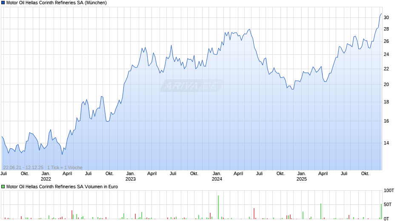Click the volume axis label 50T
This screenshot has height=223, width=400.
pyautogui.click(x=388, y=204)
